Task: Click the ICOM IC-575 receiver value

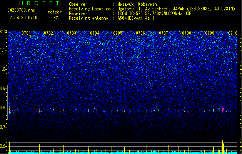Action: 154,13
